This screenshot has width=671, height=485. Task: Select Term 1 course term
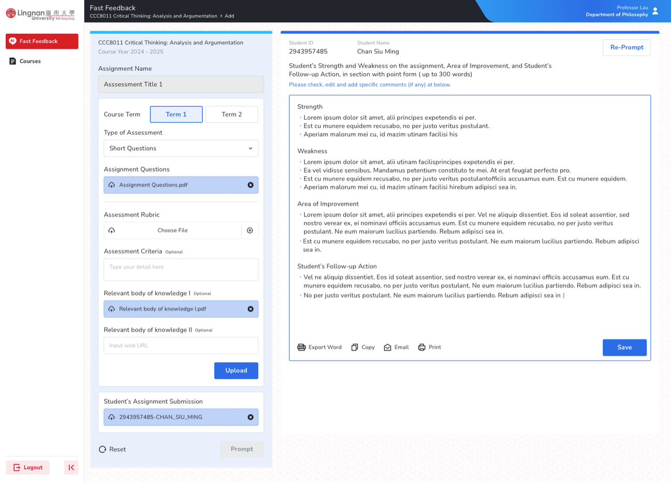177,115
